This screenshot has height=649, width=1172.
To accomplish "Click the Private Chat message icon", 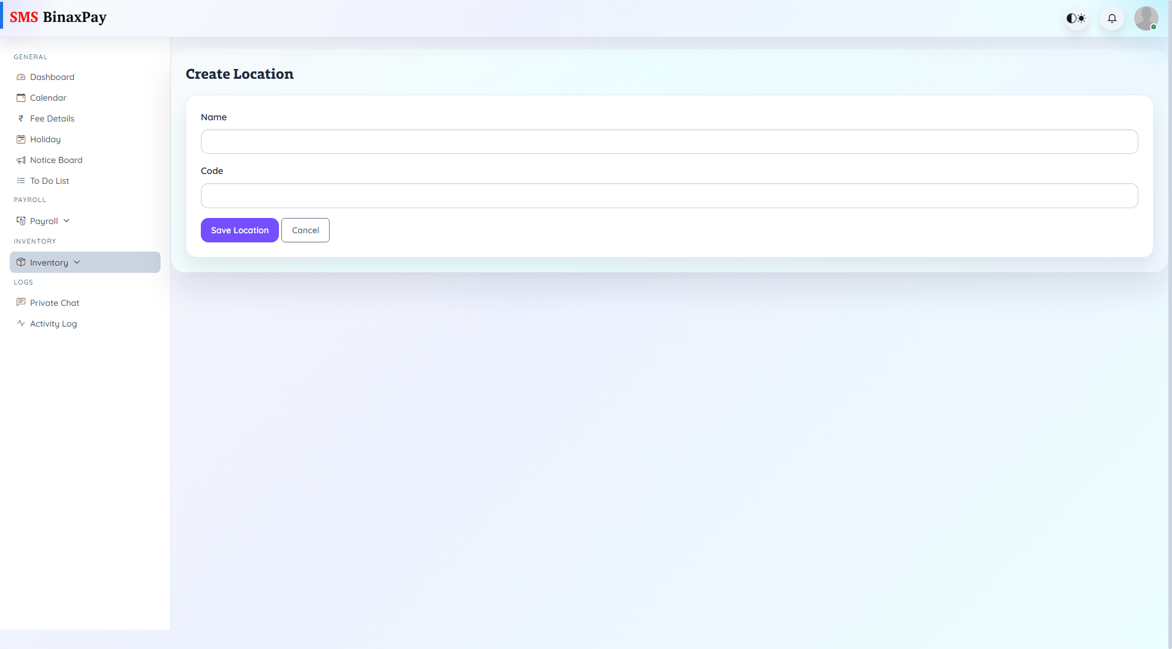I will pos(21,302).
